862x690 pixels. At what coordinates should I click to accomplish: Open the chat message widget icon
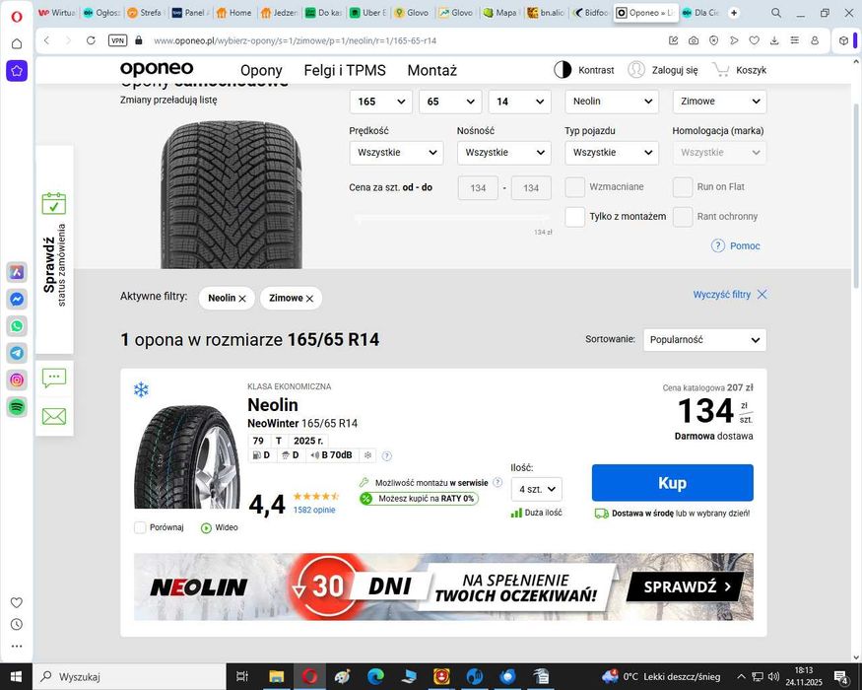click(54, 378)
